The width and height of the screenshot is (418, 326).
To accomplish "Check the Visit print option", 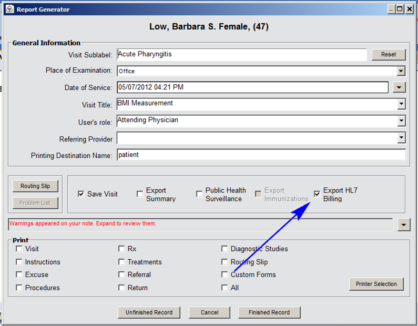I will click(19, 249).
